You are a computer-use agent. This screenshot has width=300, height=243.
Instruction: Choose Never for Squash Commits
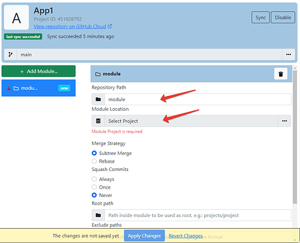click(x=94, y=195)
